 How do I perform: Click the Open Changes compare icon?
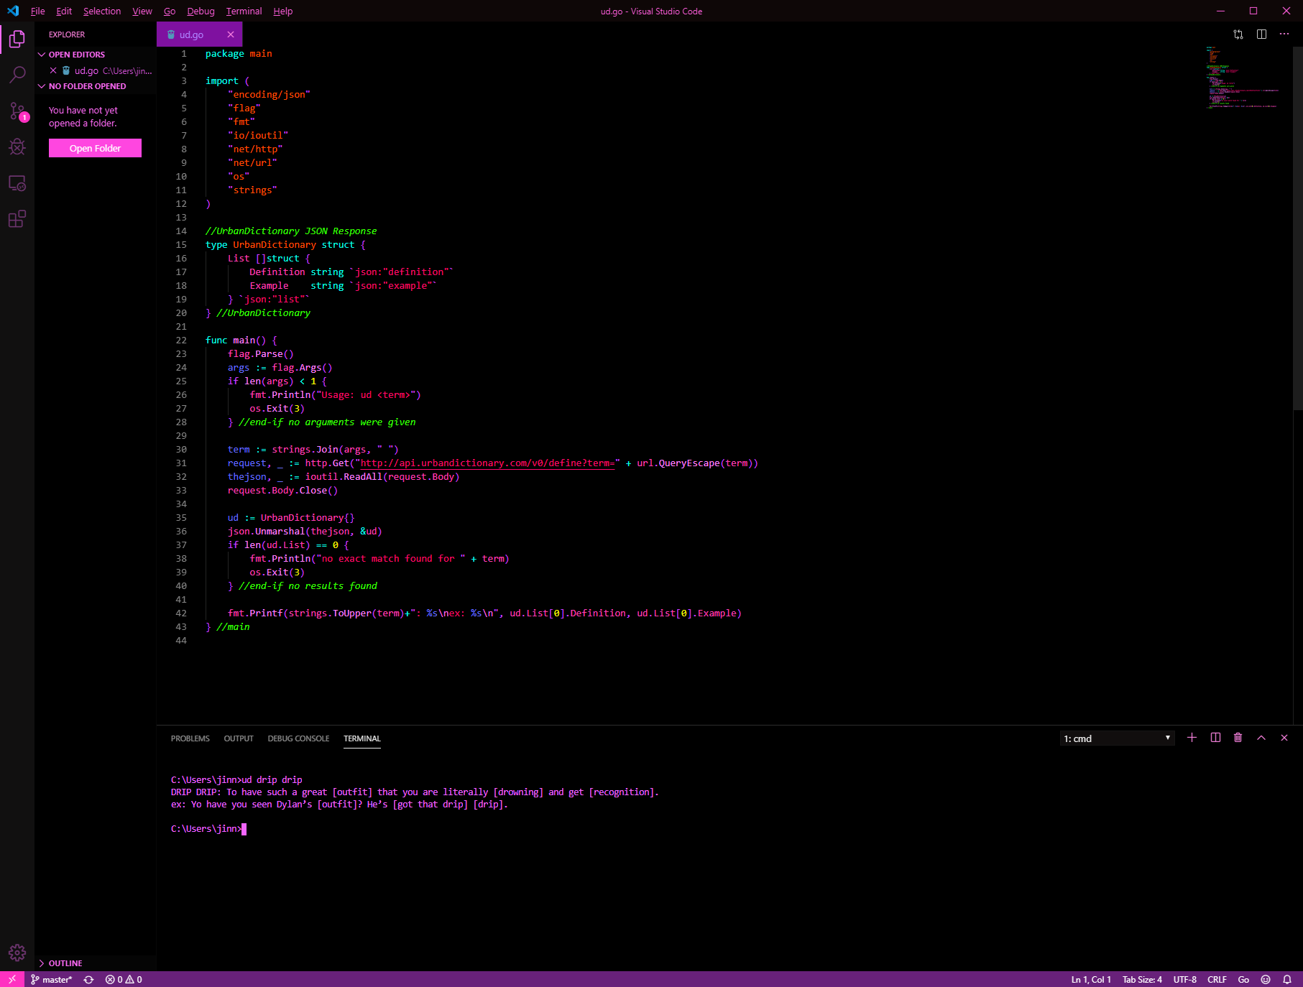coord(1238,34)
